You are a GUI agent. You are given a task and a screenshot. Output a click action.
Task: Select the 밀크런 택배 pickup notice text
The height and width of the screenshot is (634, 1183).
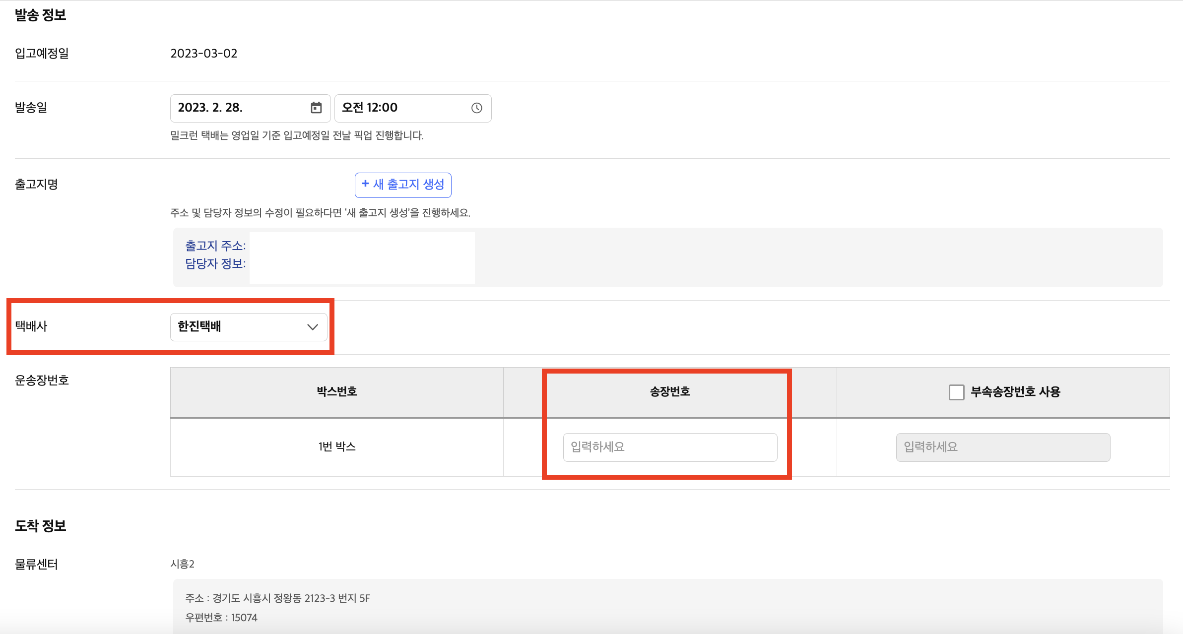pos(297,135)
